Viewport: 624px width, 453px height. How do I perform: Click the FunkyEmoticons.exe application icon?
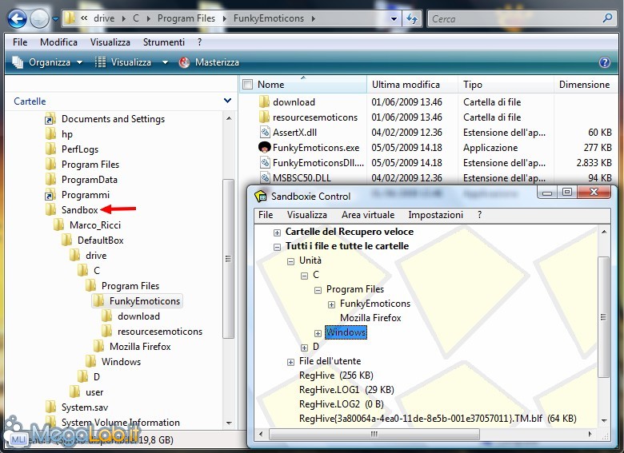click(x=265, y=148)
